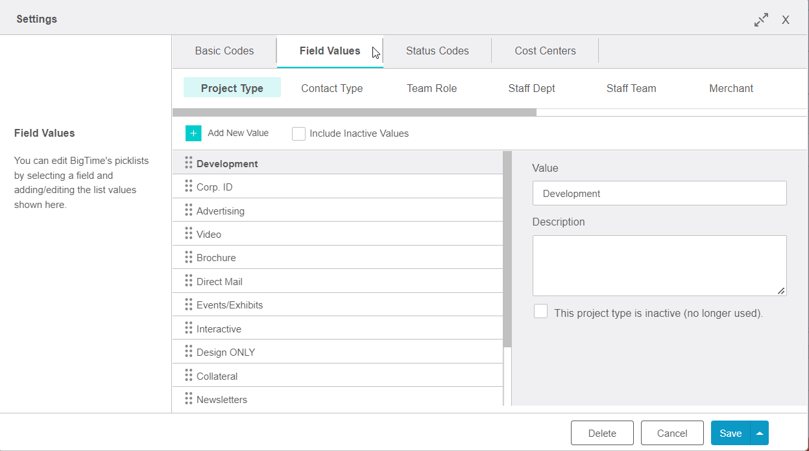The image size is (809, 451).
Task: Click the horizontal scrollbar under field tabs
Action: (x=354, y=112)
